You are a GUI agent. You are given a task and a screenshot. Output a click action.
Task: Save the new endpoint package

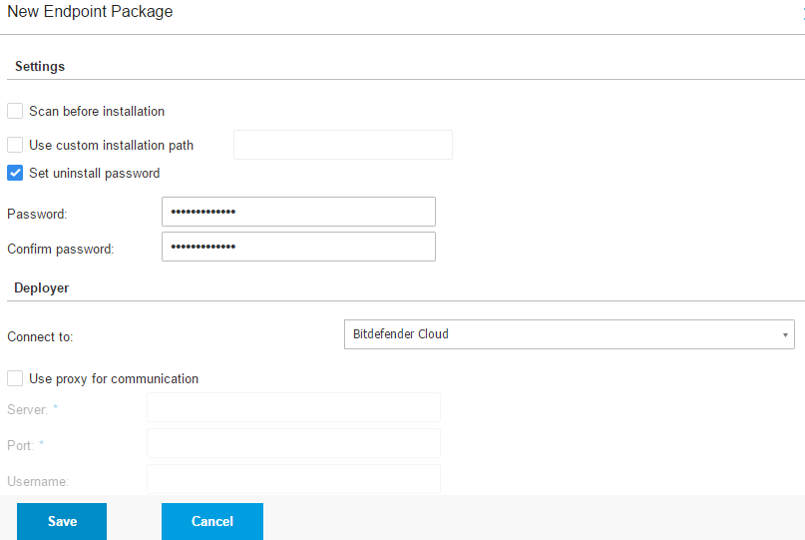62,521
